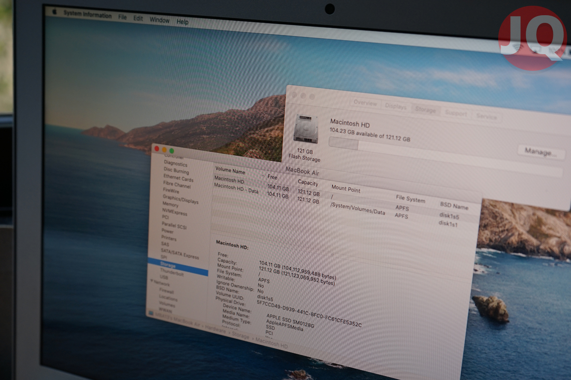Select FireWire in the sidebar

coord(172,190)
